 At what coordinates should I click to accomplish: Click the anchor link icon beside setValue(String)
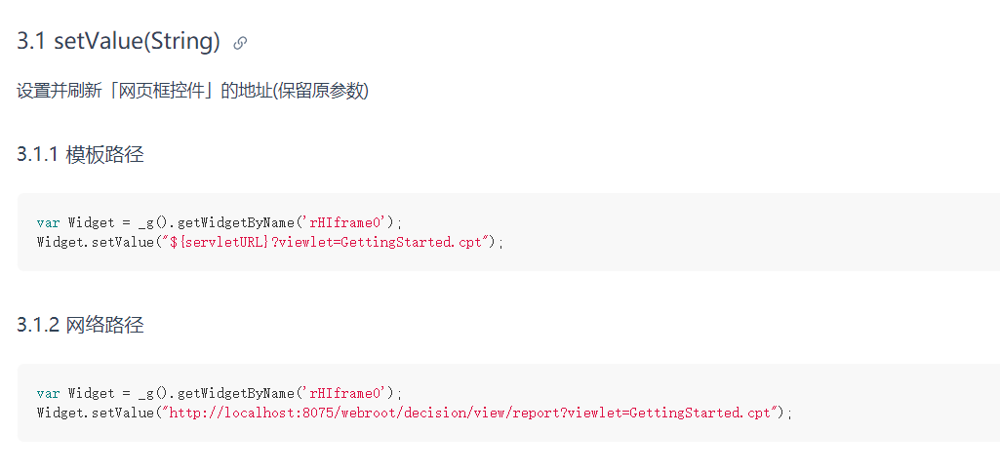click(x=240, y=43)
